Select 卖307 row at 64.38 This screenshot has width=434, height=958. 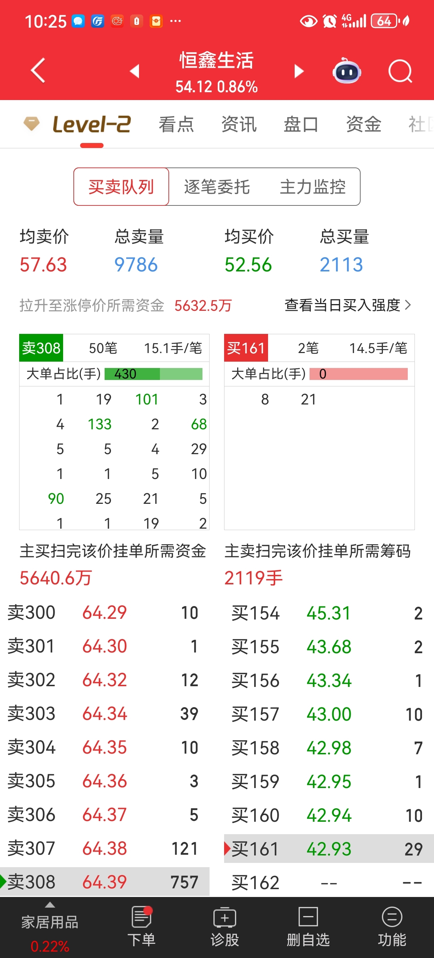pos(105,849)
